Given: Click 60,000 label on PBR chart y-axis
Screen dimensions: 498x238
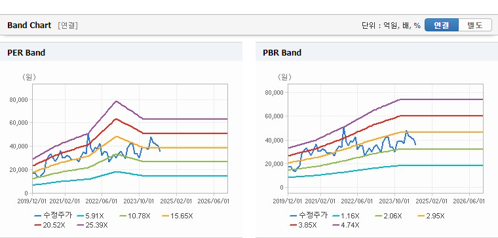Looking at the screenshot, I should click(x=275, y=116).
